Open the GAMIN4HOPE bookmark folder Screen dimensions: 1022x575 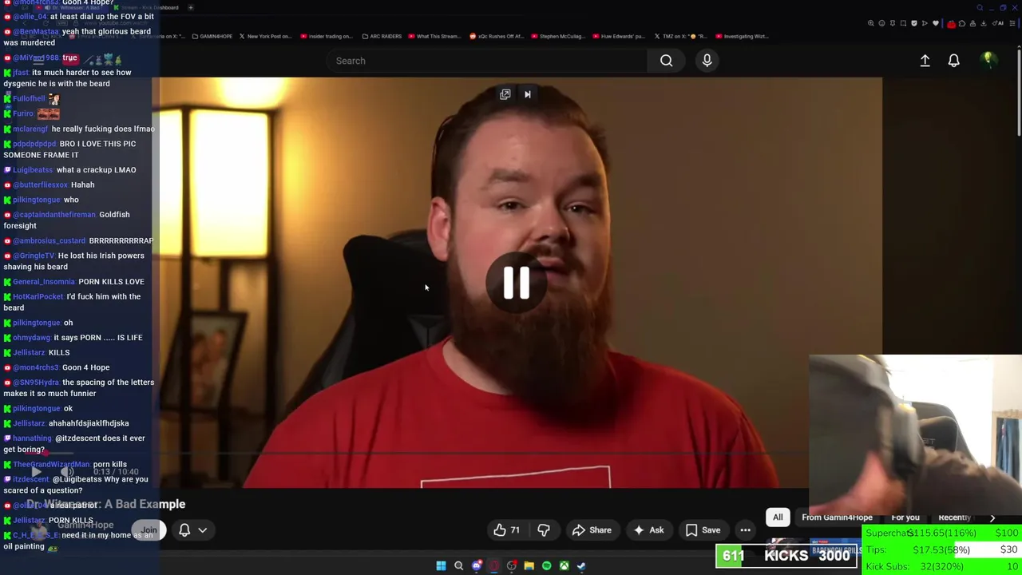pyautogui.click(x=212, y=36)
